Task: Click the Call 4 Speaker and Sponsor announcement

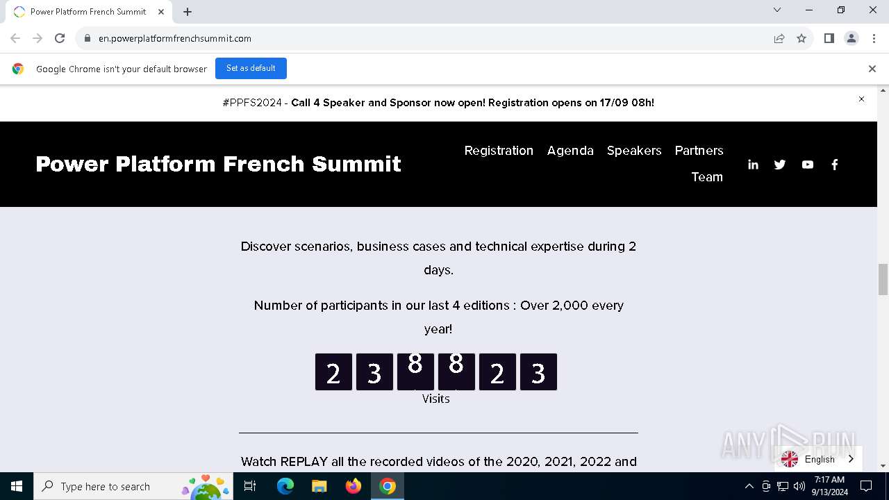Action: pos(472,103)
